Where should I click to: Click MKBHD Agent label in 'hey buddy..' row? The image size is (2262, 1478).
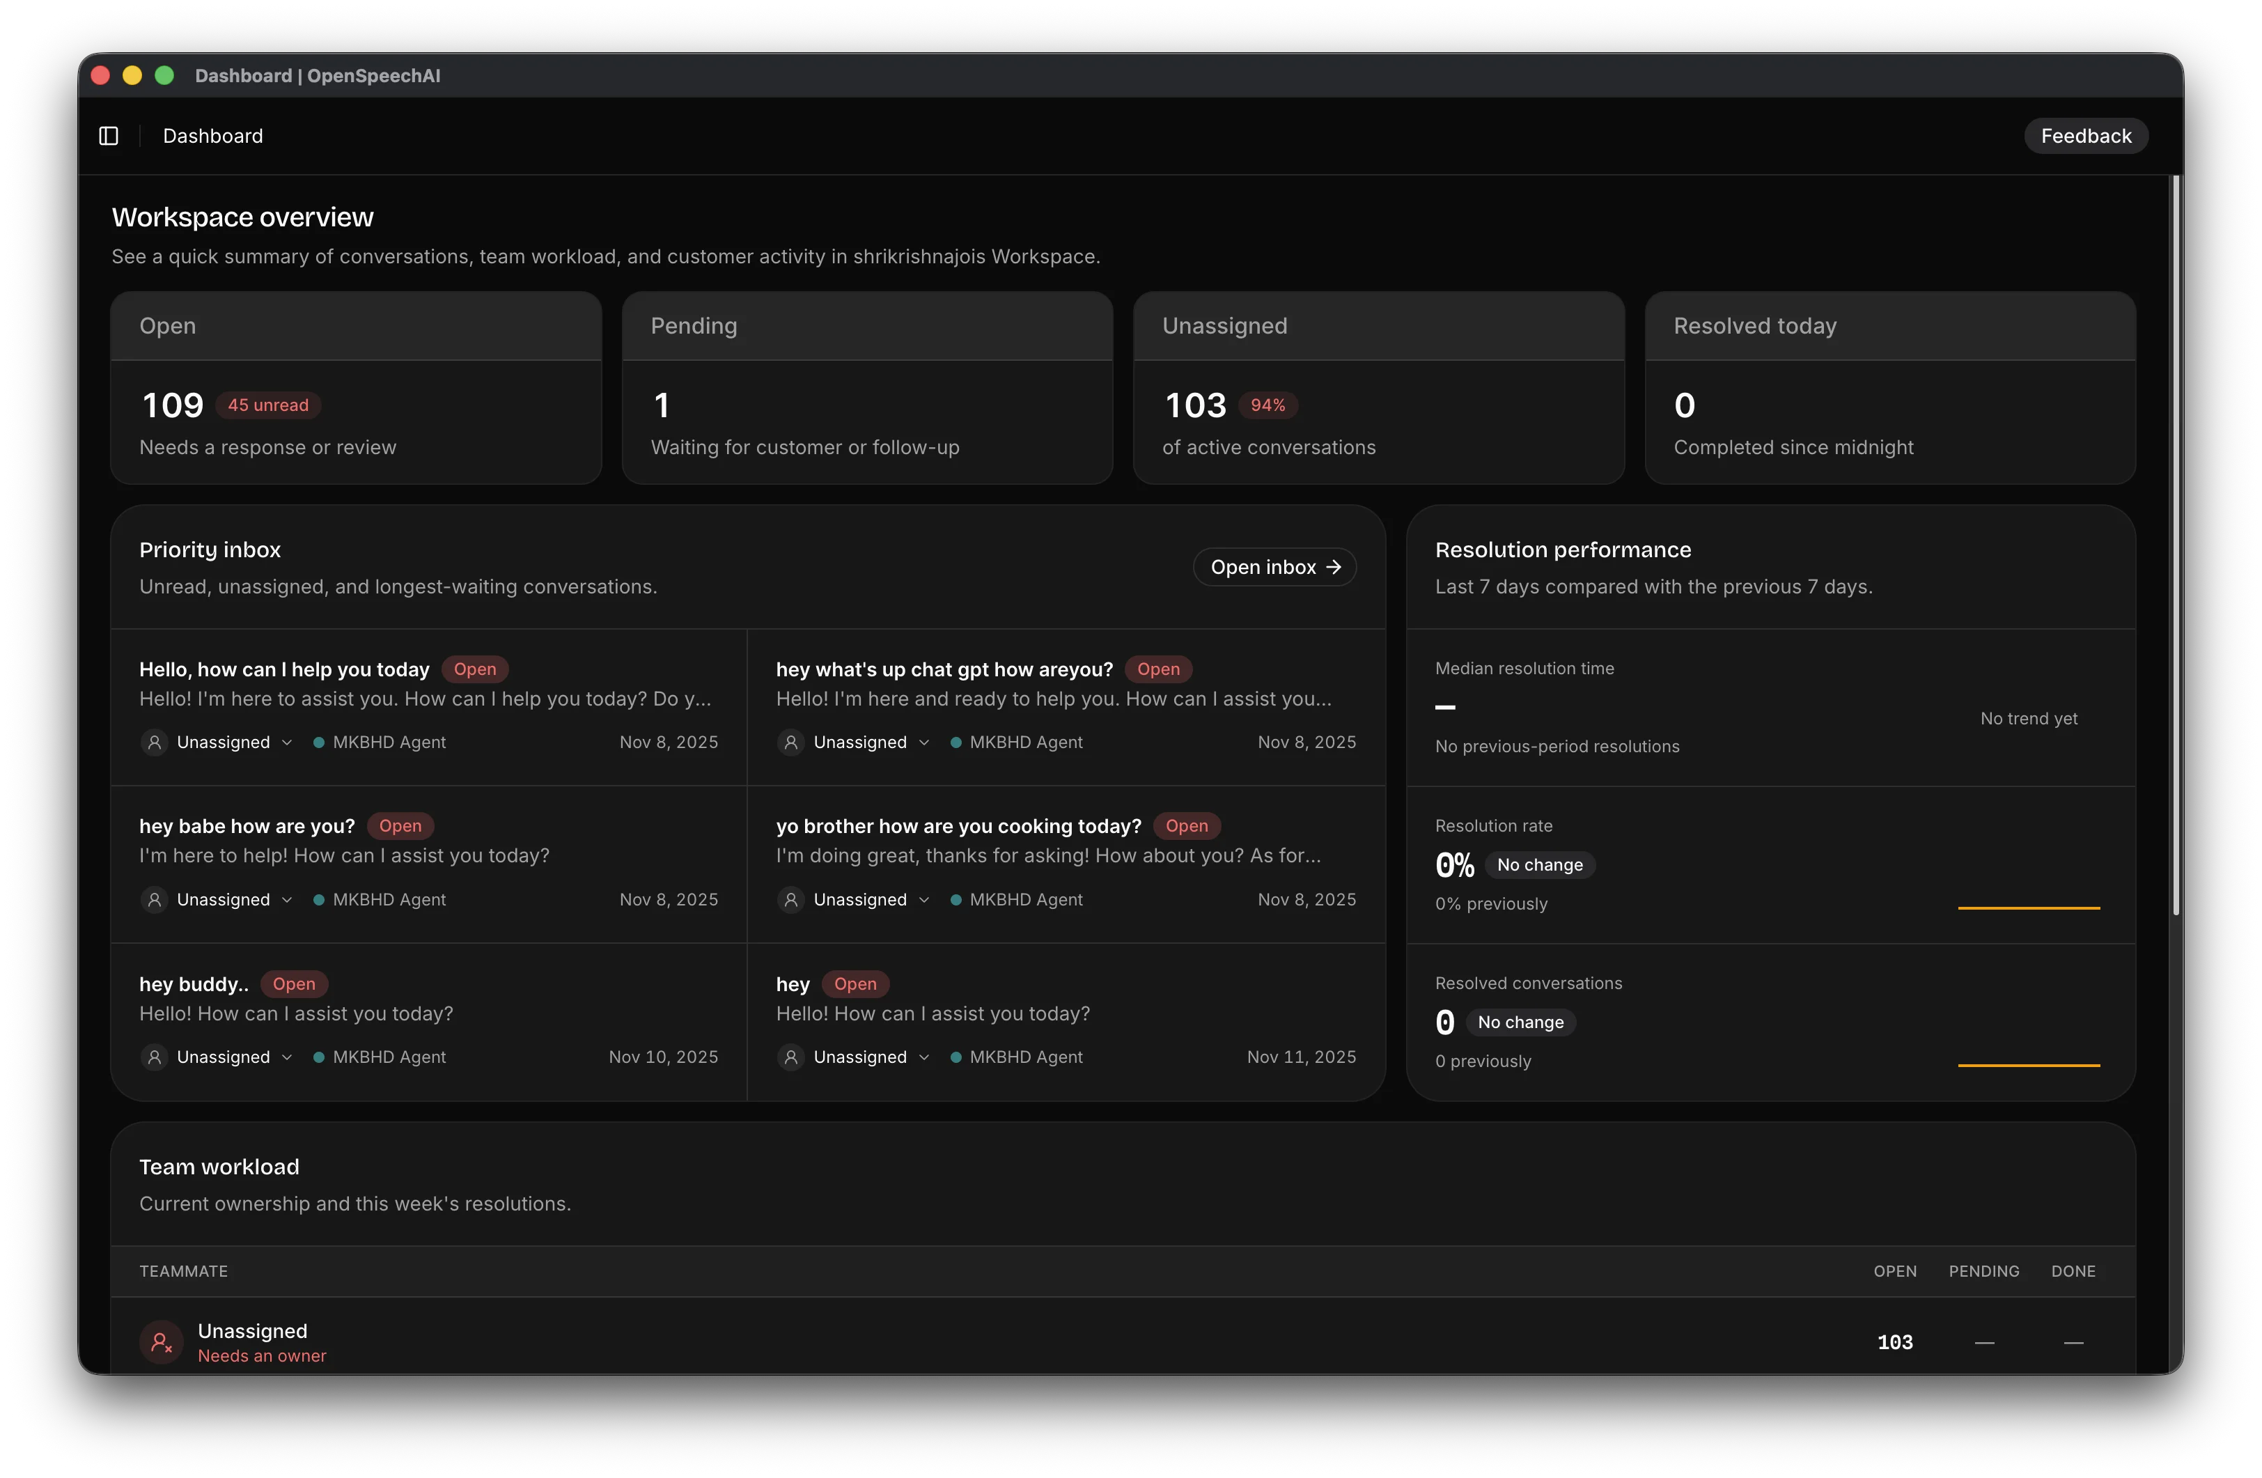389,1057
